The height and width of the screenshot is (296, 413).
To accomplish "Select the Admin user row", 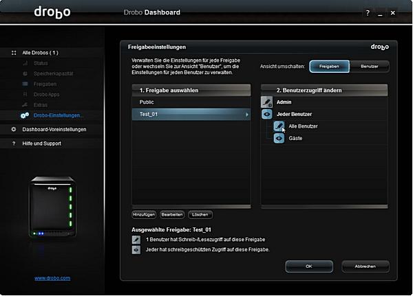I will pos(324,102).
